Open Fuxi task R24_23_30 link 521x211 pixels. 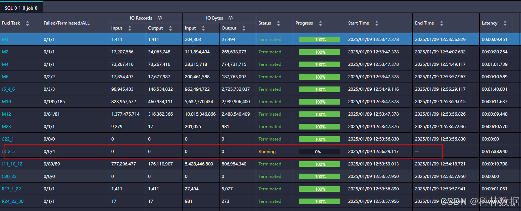13,201
